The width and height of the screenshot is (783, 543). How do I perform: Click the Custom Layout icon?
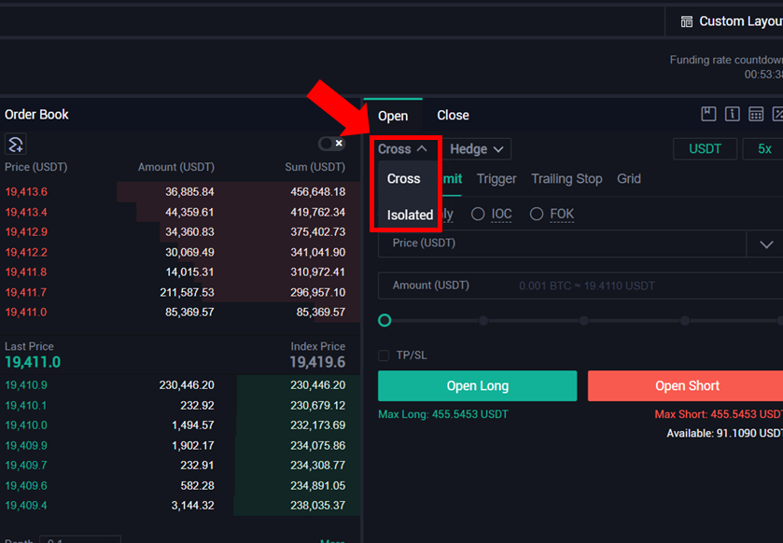tap(687, 21)
